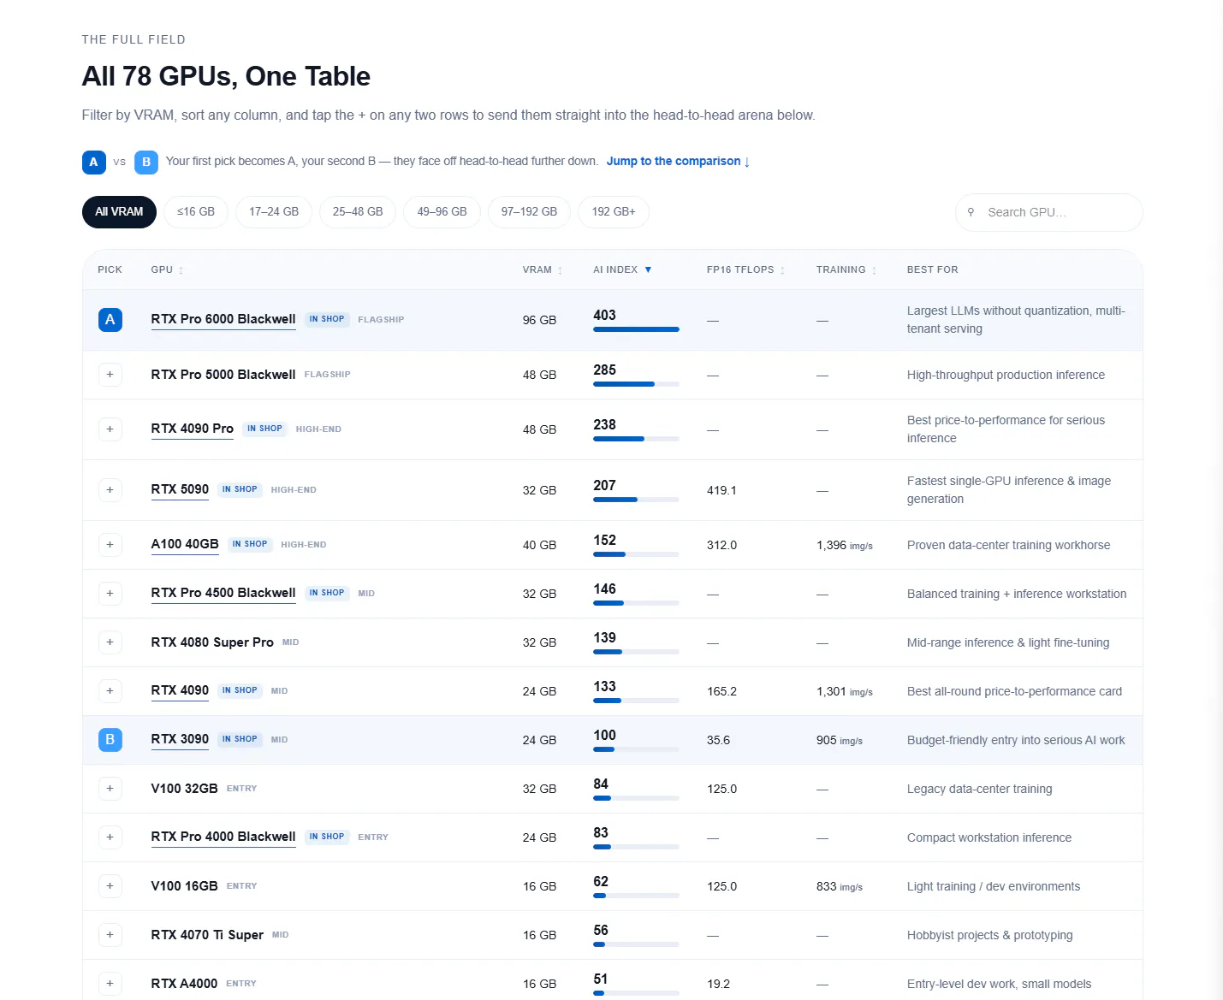Click the RTX A4000 name
The width and height of the screenshot is (1223, 1000).
pyautogui.click(x=184, y=984)
